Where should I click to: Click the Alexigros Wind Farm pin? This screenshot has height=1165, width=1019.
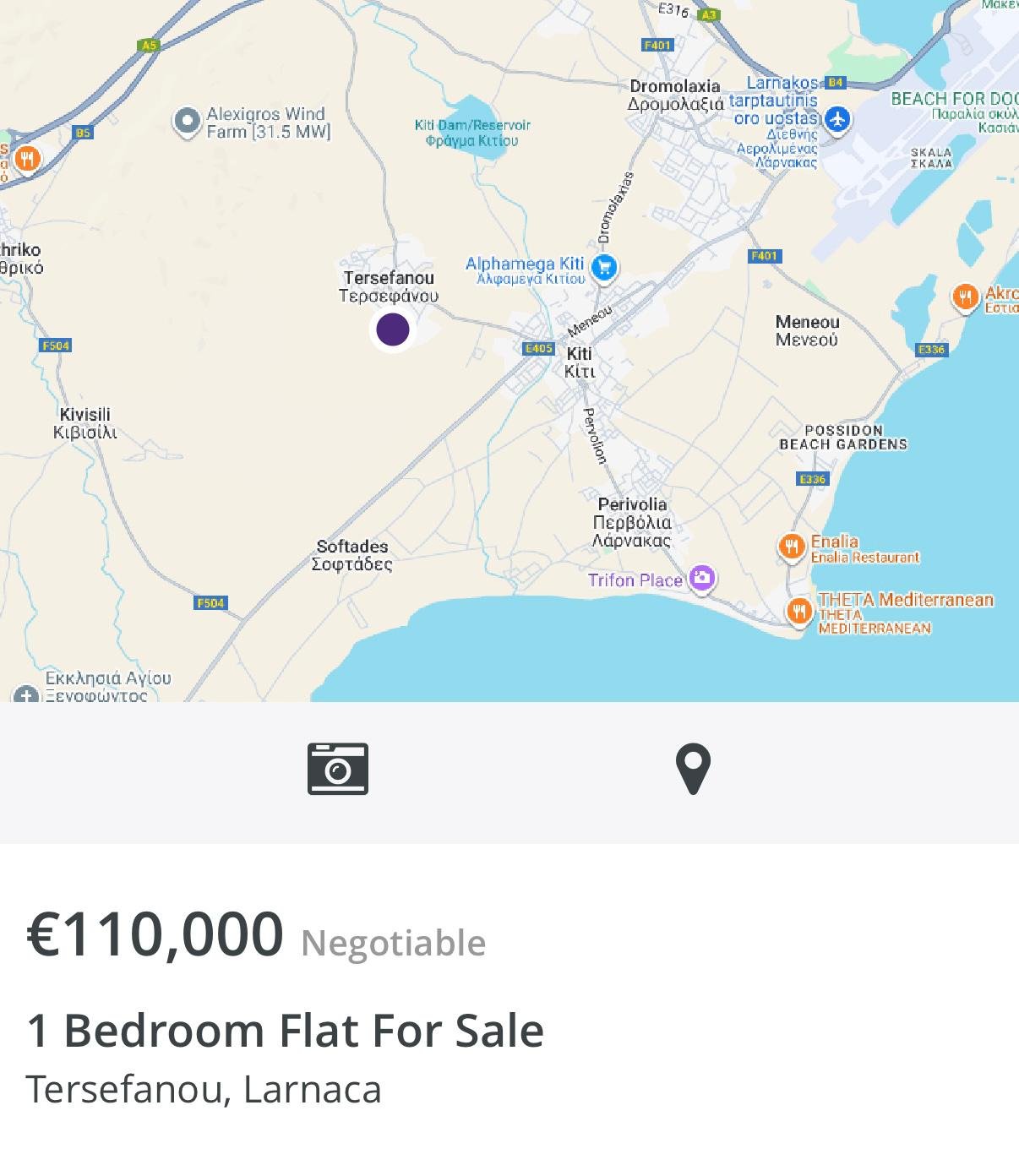click(186, 122)
